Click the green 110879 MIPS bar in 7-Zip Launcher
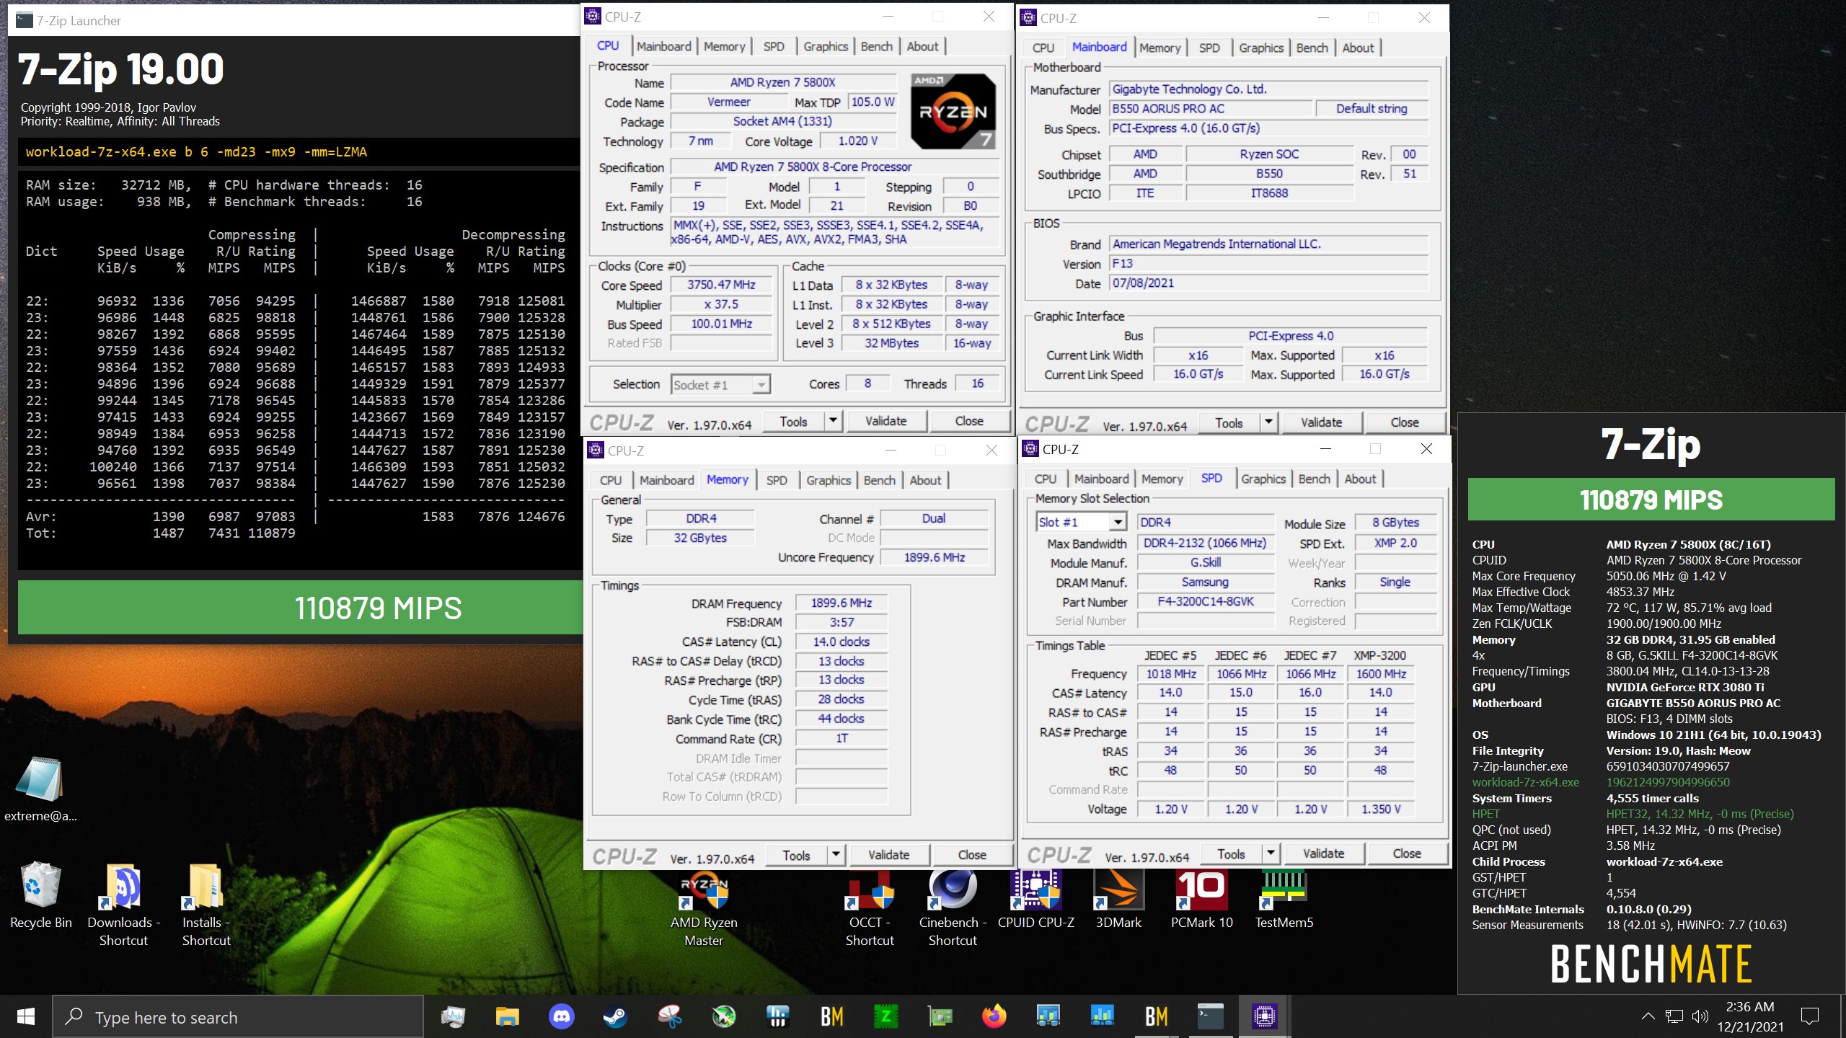 click(x=300, y=608)
